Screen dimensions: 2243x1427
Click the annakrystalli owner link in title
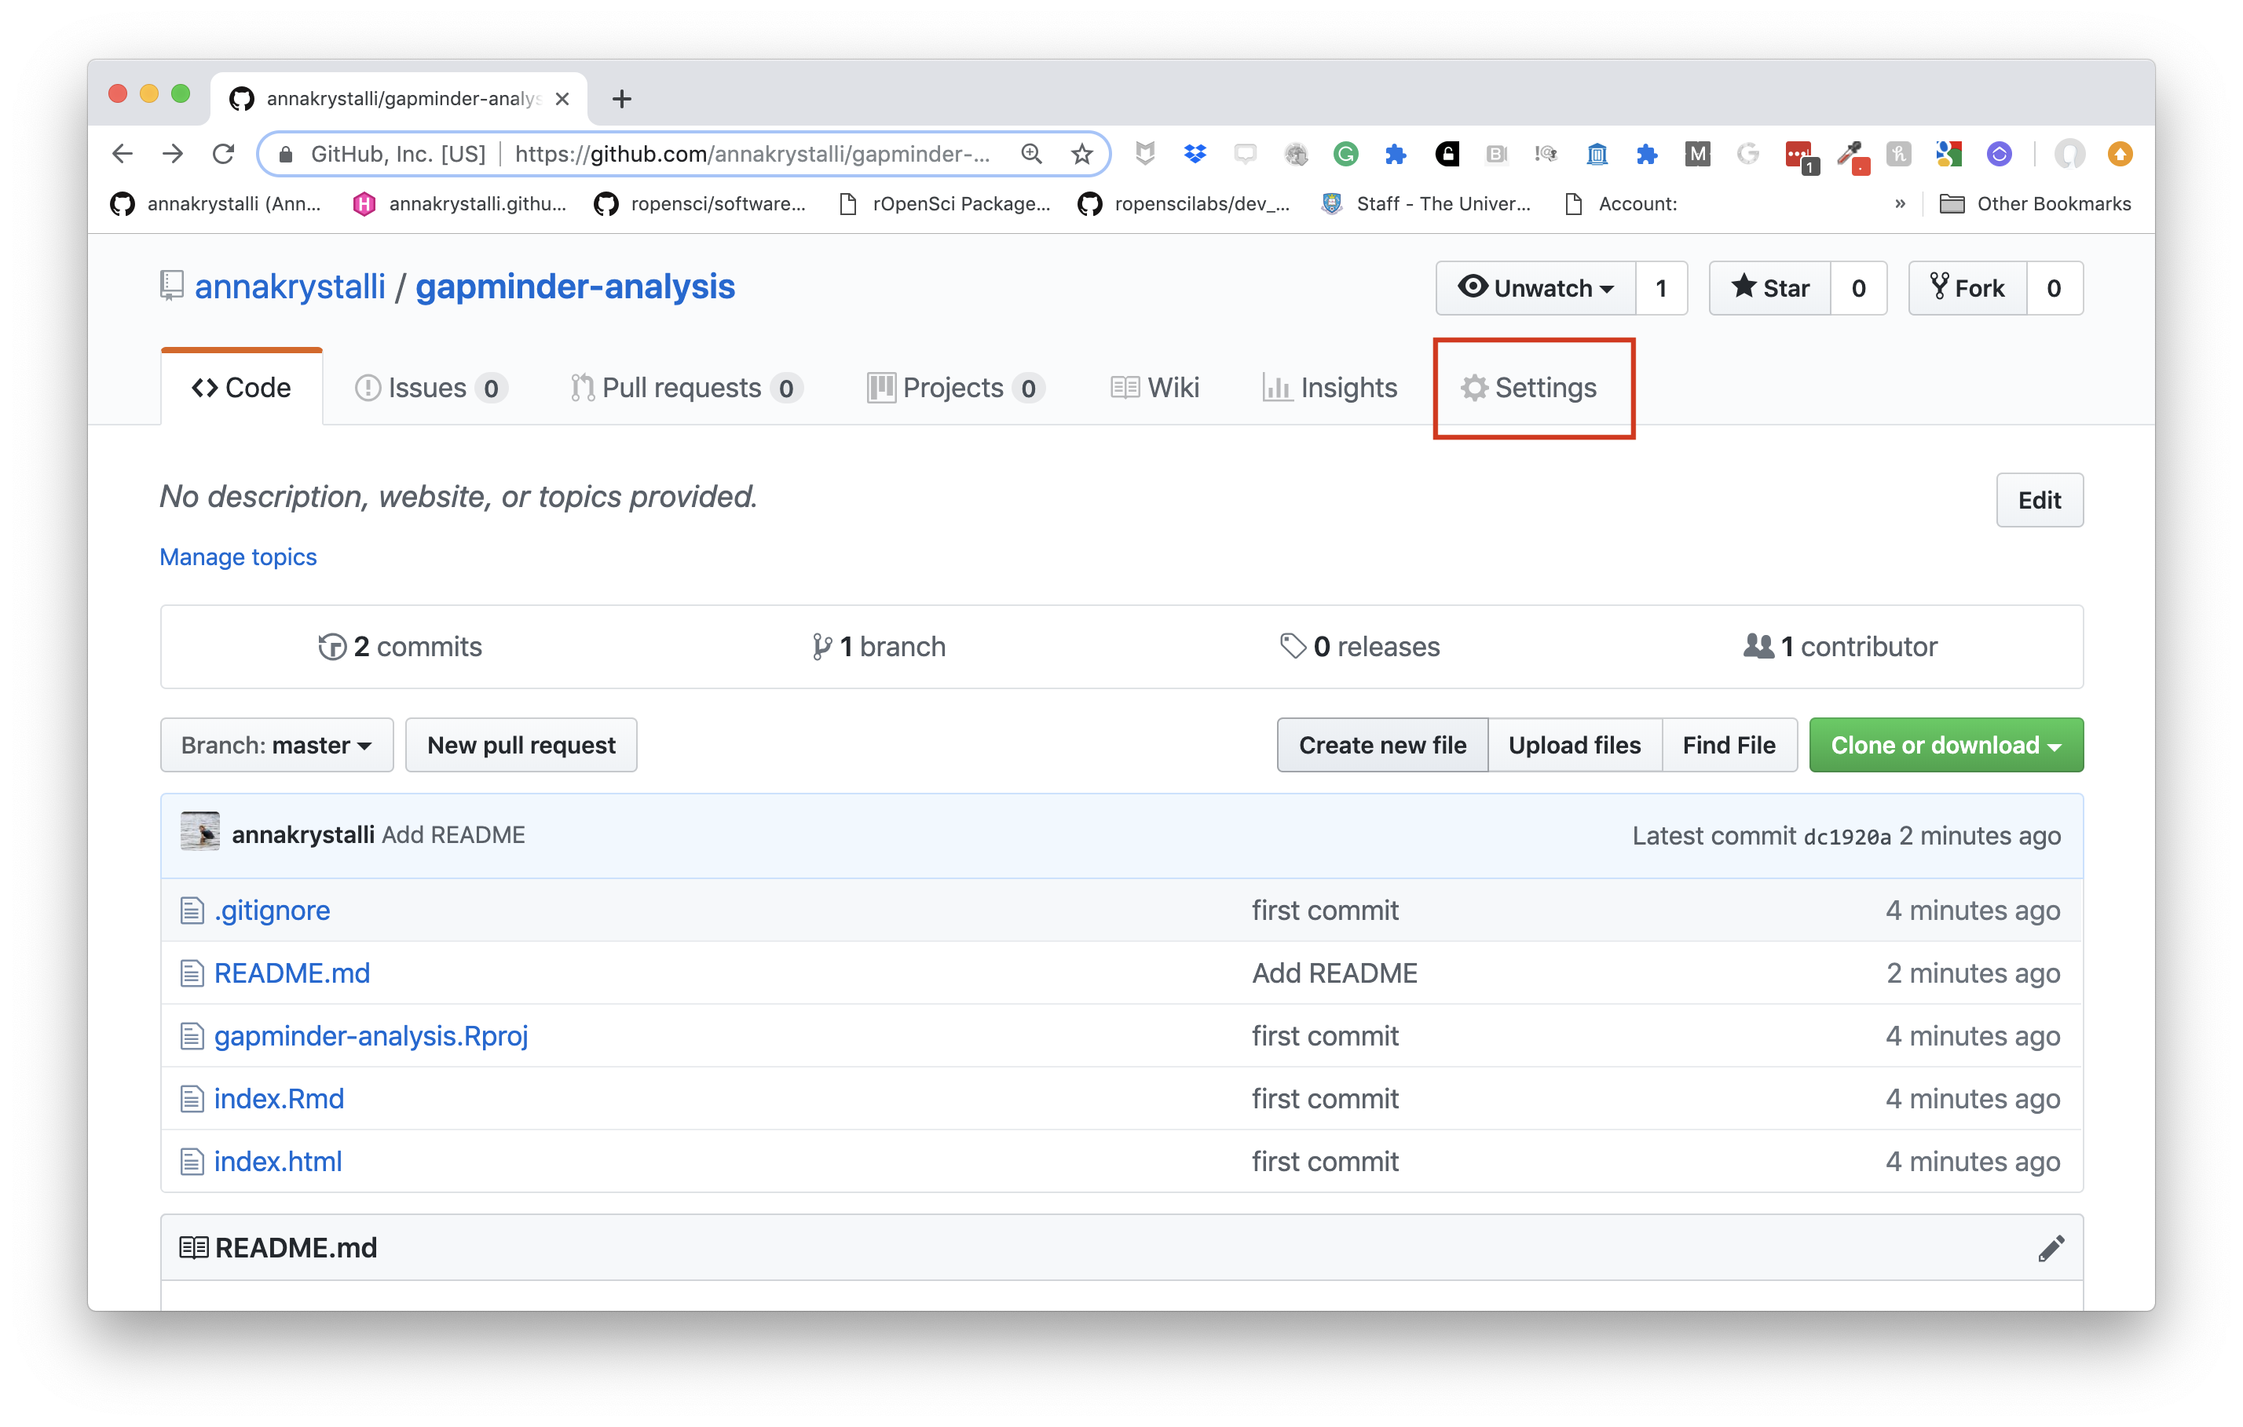[x=290, y=286]
